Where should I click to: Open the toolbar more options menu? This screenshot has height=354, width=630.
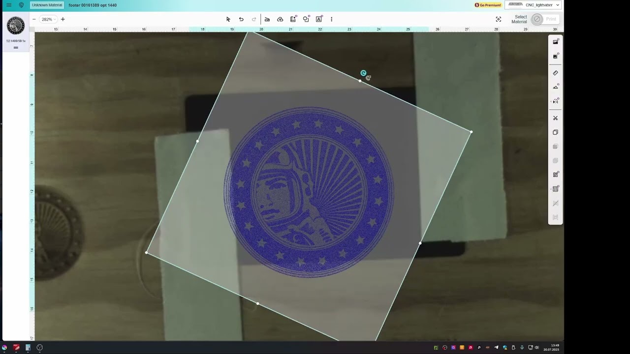pyautogui.click(x=331, y=19)
